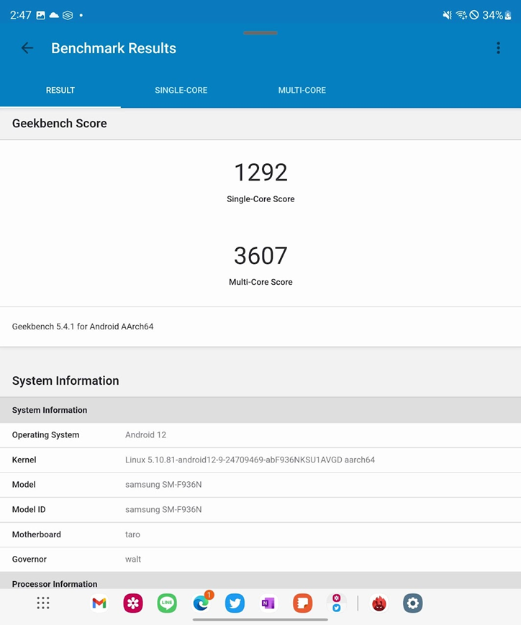
Task: Open the three-dot overflow menu
Action: coord(498,48)
